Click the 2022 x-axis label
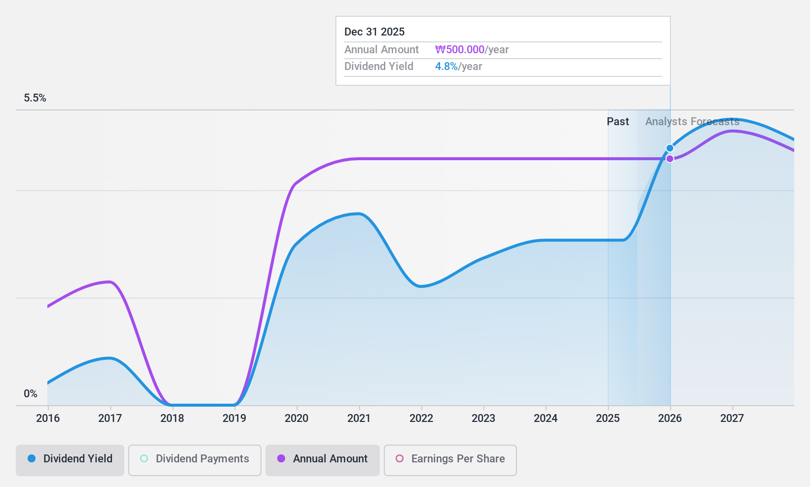 coord(421,418)
